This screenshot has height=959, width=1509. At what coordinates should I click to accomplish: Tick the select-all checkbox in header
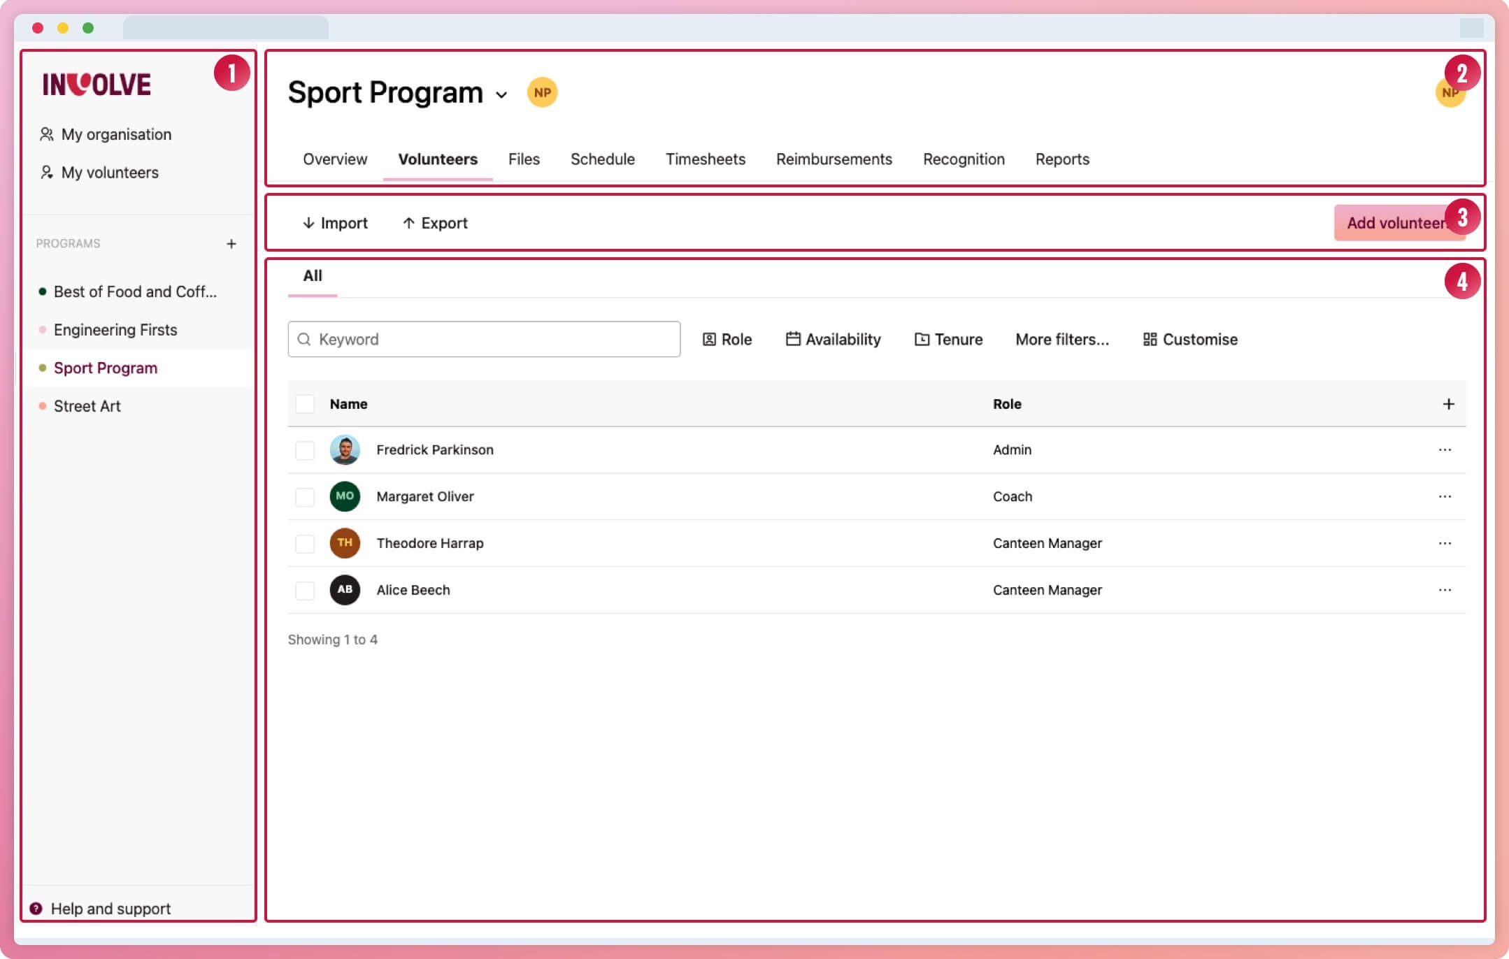coord(305,404)
